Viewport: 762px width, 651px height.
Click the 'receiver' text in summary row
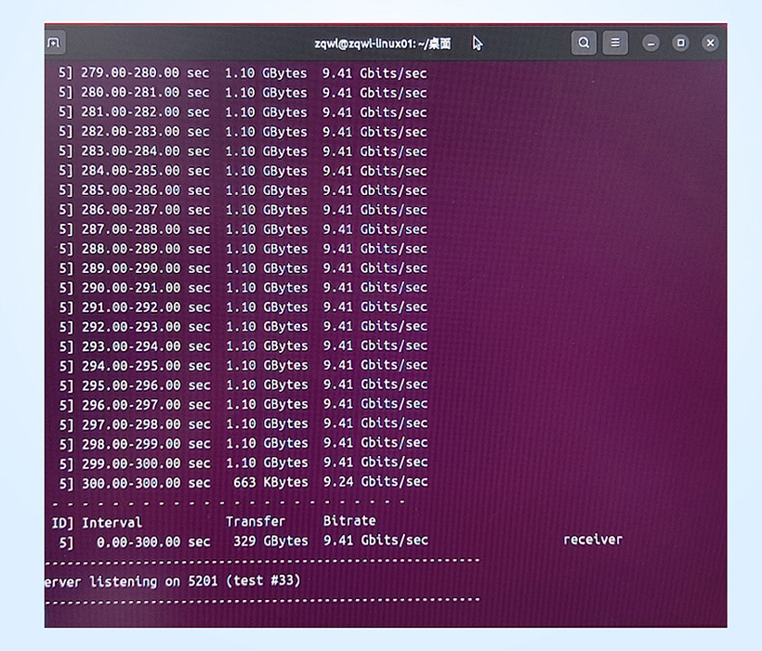592,540
